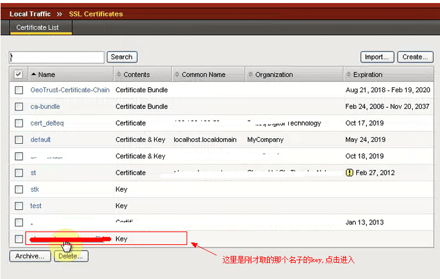Sort by Name column arrow icon
This screenshot has width=440, height=279.
click(33, 75)
